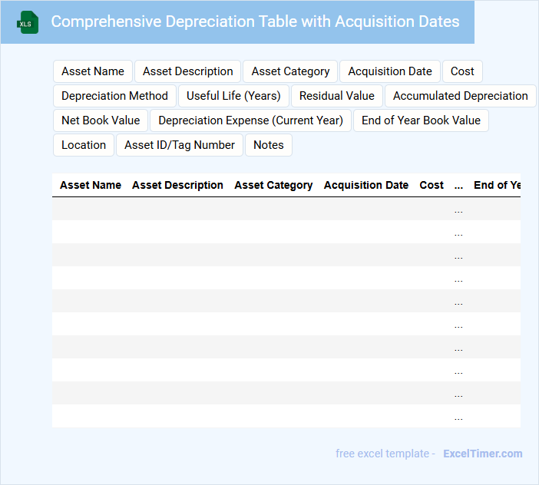The width and height of the screenshot is (539, 485).
Task: Select End of Year Book Value tag
Action: pyautogui.click(x=421, y=120)
